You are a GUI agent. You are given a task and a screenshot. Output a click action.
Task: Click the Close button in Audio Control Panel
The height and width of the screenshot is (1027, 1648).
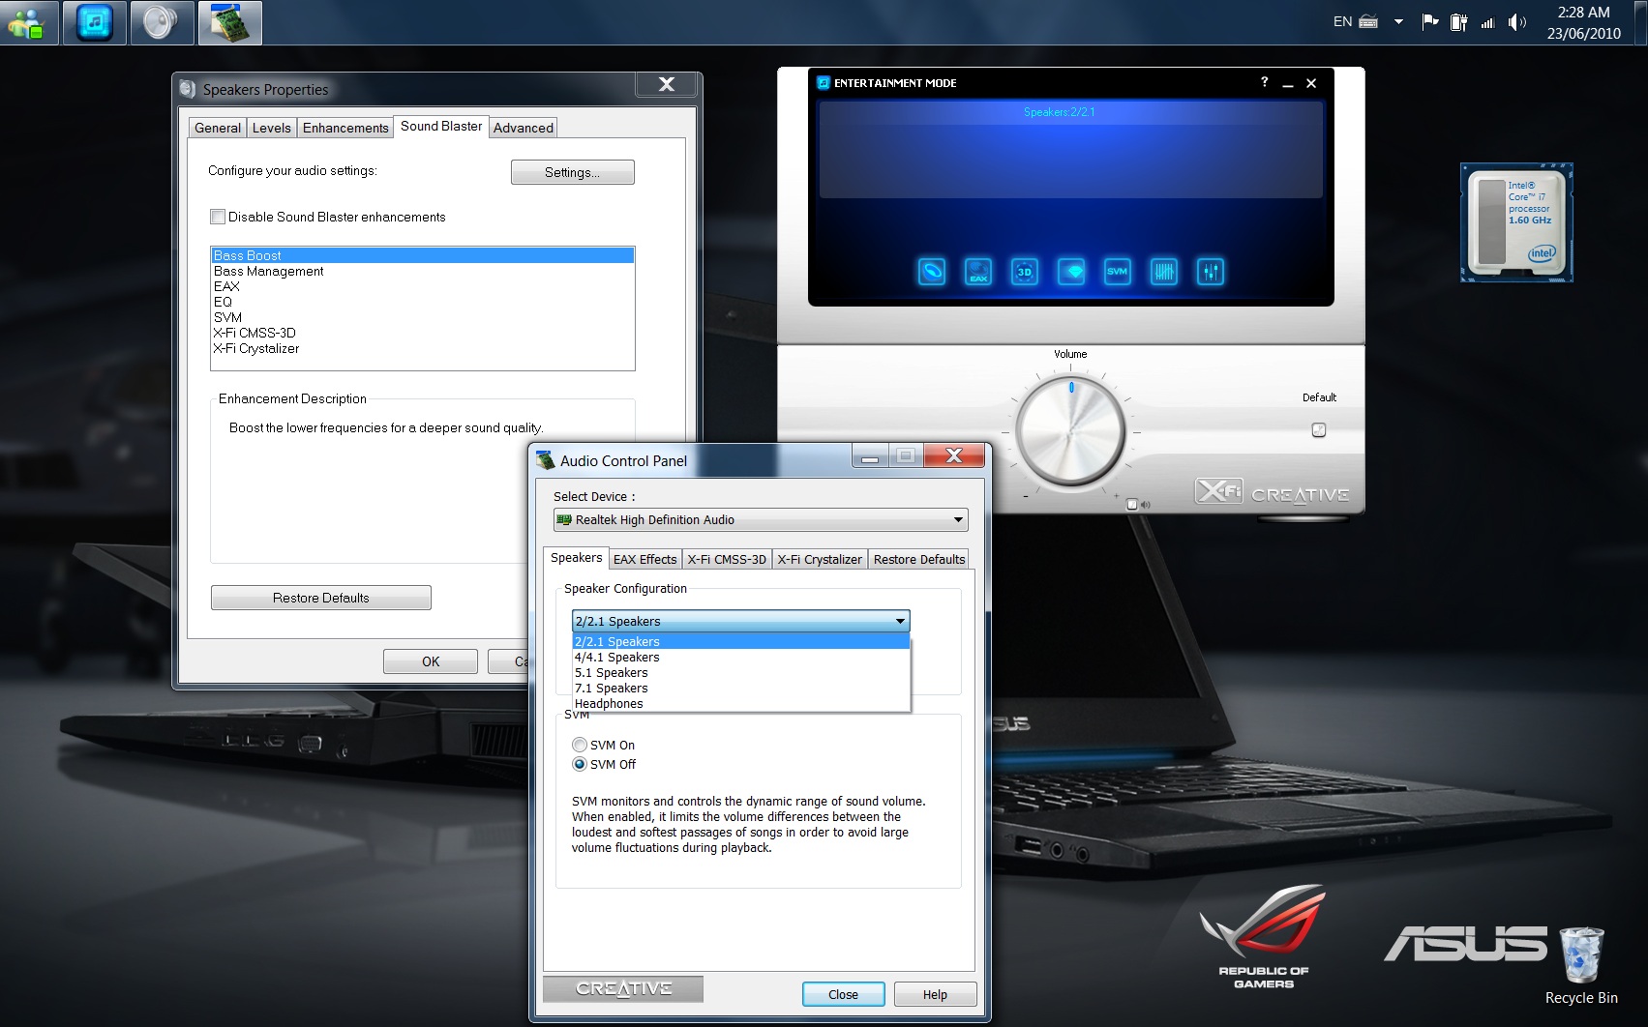(843, 994)
